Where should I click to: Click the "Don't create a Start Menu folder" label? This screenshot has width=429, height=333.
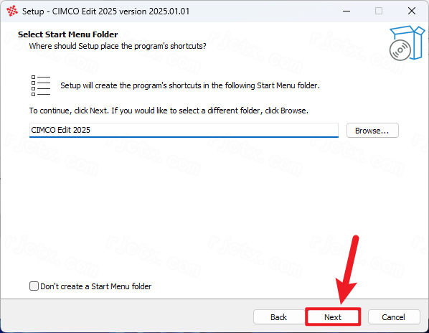pyautogui.click(x=95, y=286)
